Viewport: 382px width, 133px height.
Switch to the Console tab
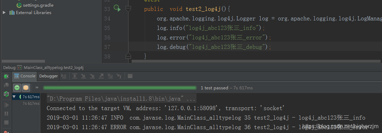[x=25, y=76]
